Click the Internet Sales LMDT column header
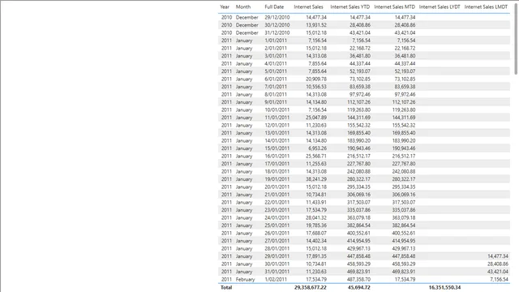The width and height of the screenshot is (519, 292). click(486, 6)
